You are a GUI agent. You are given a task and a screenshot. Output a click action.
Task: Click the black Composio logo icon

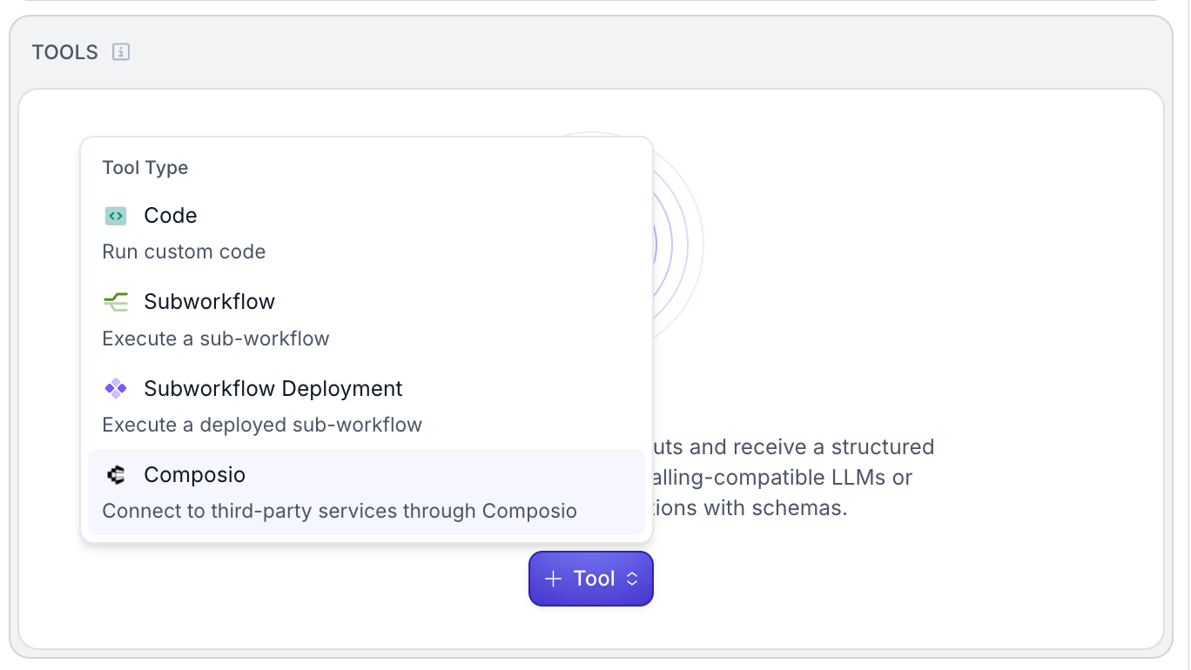[x=116, y=475]
